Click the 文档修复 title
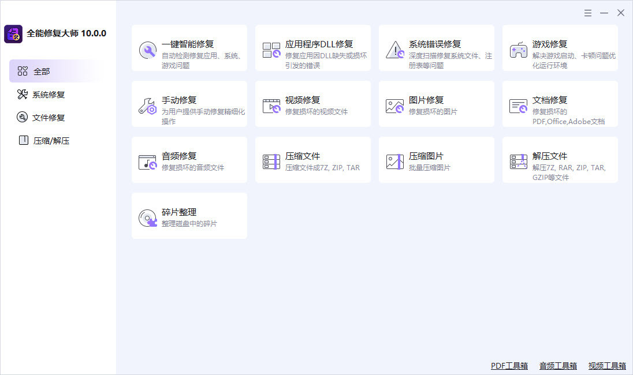The image size is (633, 375). [550, 100]
